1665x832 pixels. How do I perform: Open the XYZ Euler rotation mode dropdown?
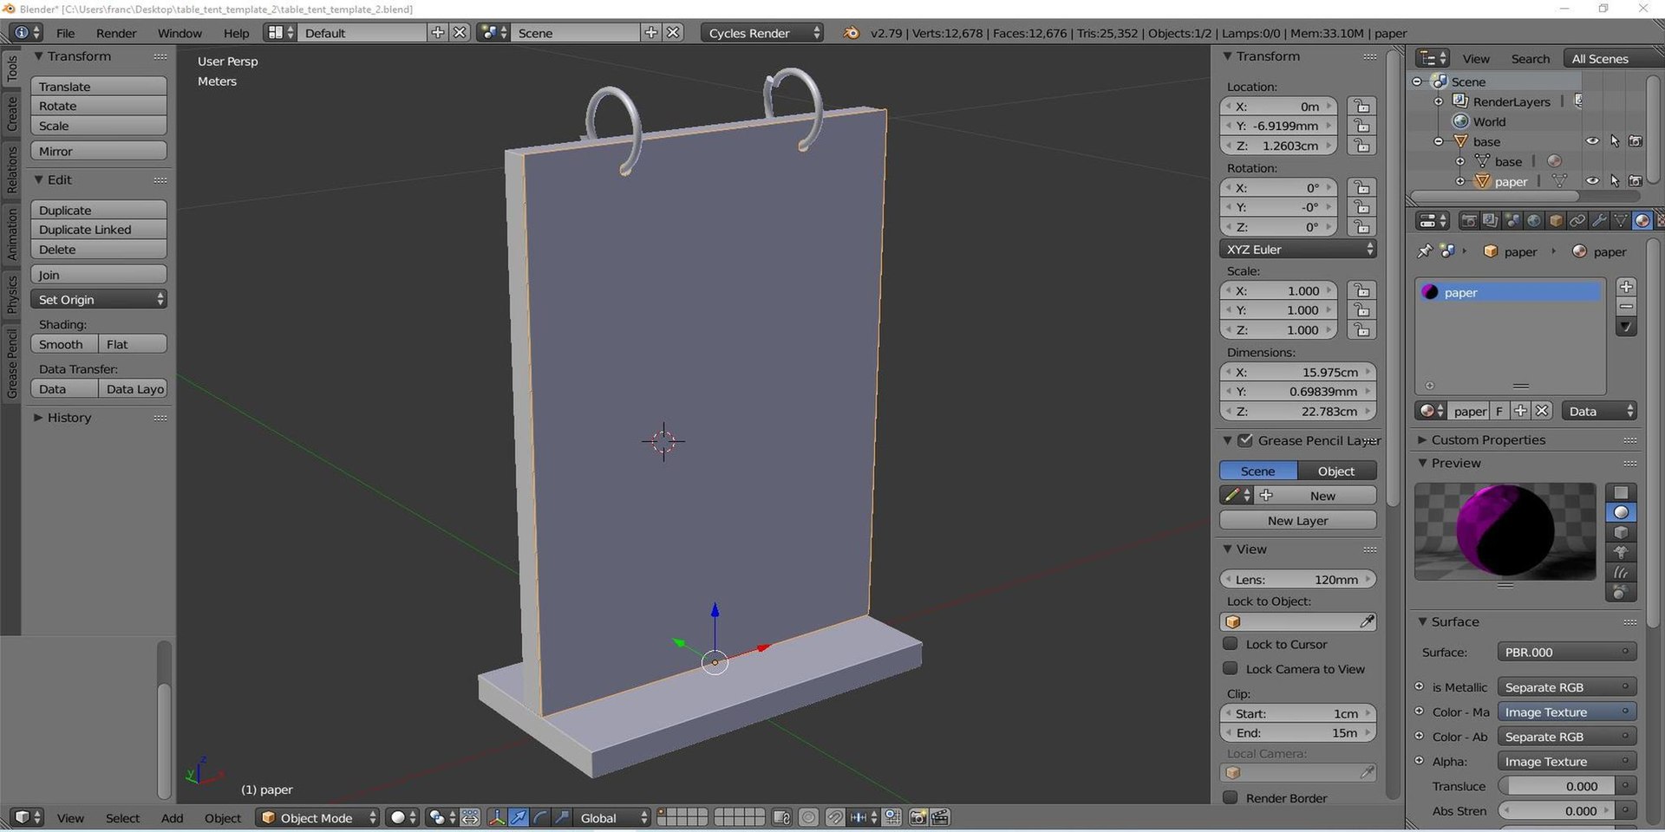(1297, 250)
